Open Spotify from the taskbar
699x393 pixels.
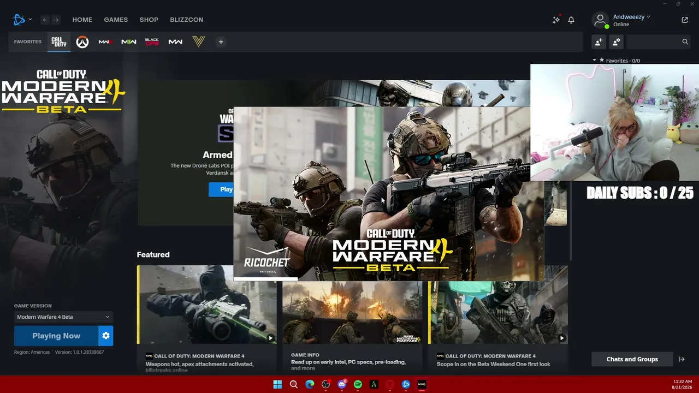358,384
